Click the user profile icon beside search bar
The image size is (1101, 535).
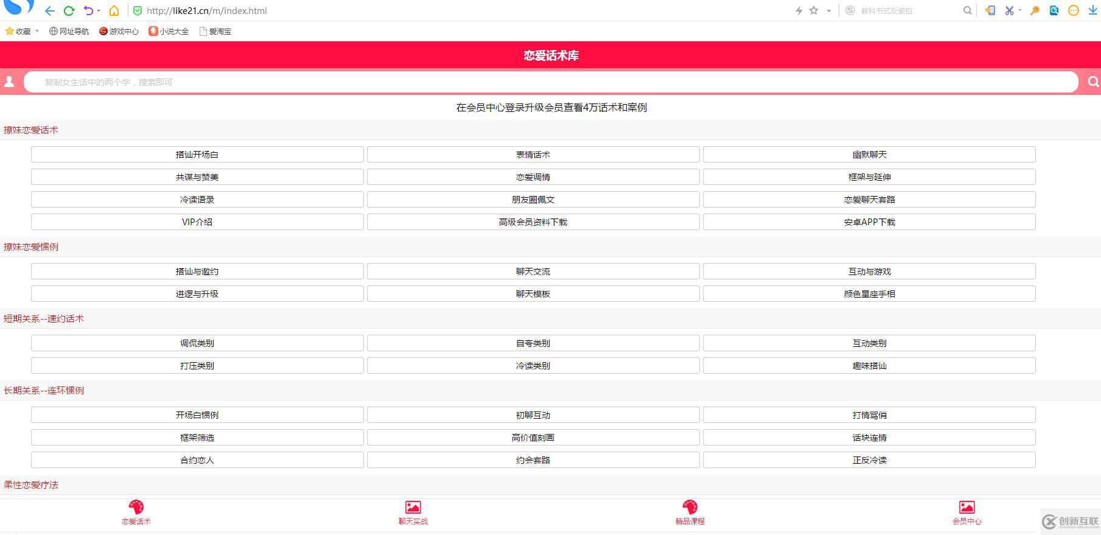tap(9, 82)
